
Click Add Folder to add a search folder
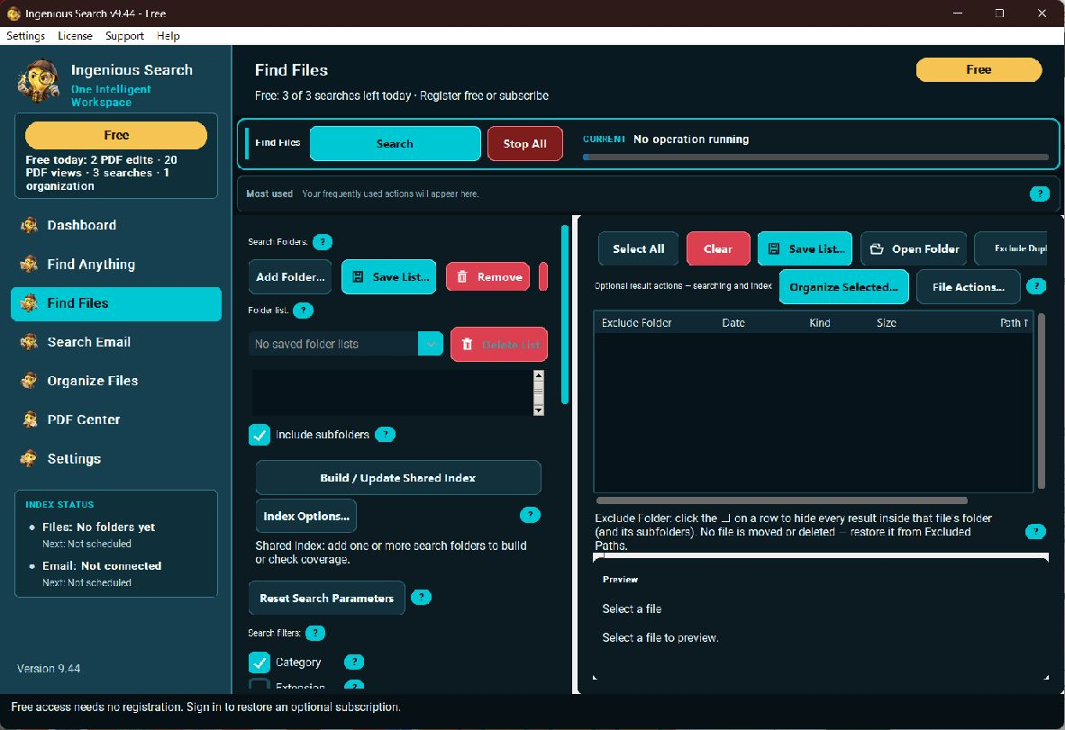click(x=290, y=277)
